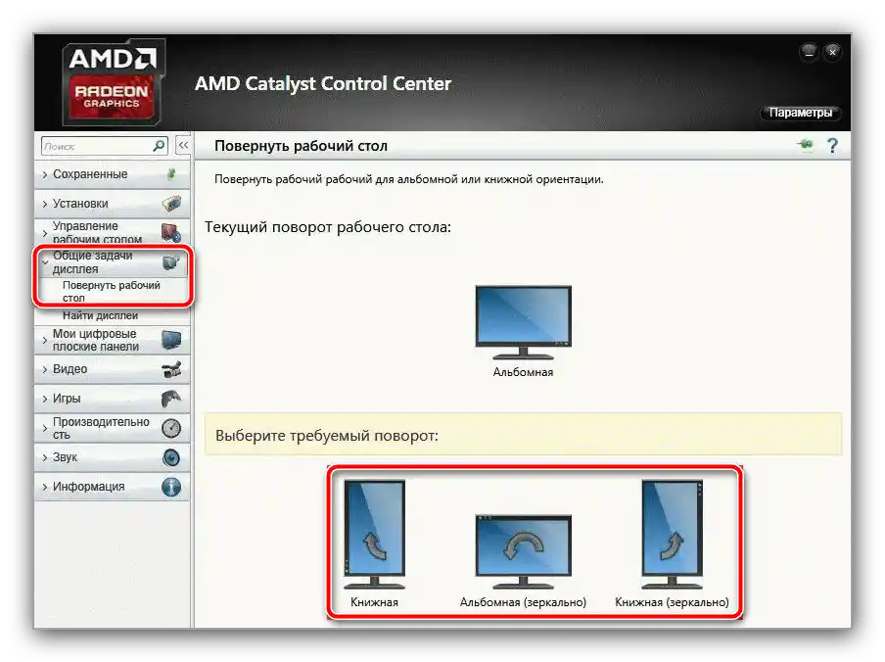Click the Установки presets icon
Image resolution: width=885 pixels, height=662 pixels.
pos(171,203)
